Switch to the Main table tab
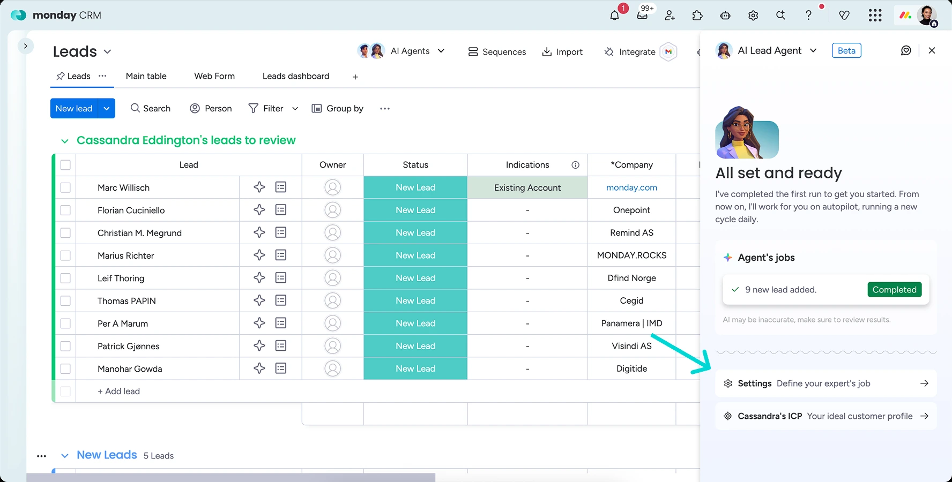The width and height of the screenshot is (952, 482). [x=146, y=76]
